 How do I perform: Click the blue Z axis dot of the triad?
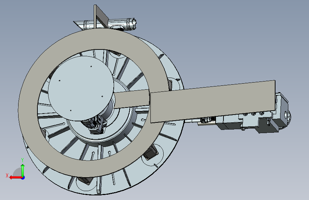pyautogui.click(x=23, y=178)
